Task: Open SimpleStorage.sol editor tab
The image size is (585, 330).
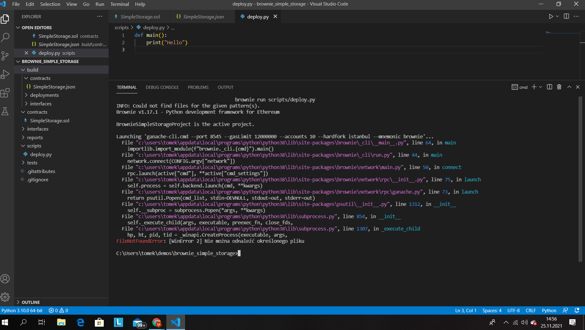Action: 140,17
